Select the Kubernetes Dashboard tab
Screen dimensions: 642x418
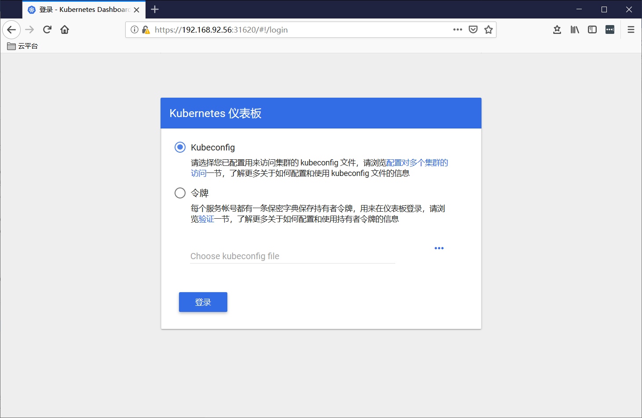coord(79,9)
